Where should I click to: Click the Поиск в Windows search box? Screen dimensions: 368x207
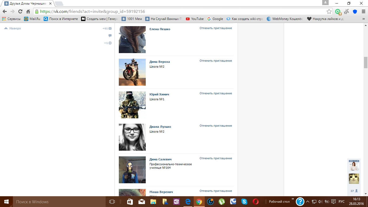point(59,202)
